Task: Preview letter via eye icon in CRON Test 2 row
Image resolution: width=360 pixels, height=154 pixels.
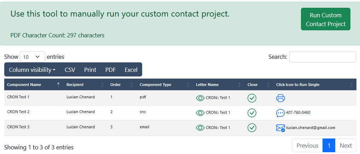Action: click(200, 113)
